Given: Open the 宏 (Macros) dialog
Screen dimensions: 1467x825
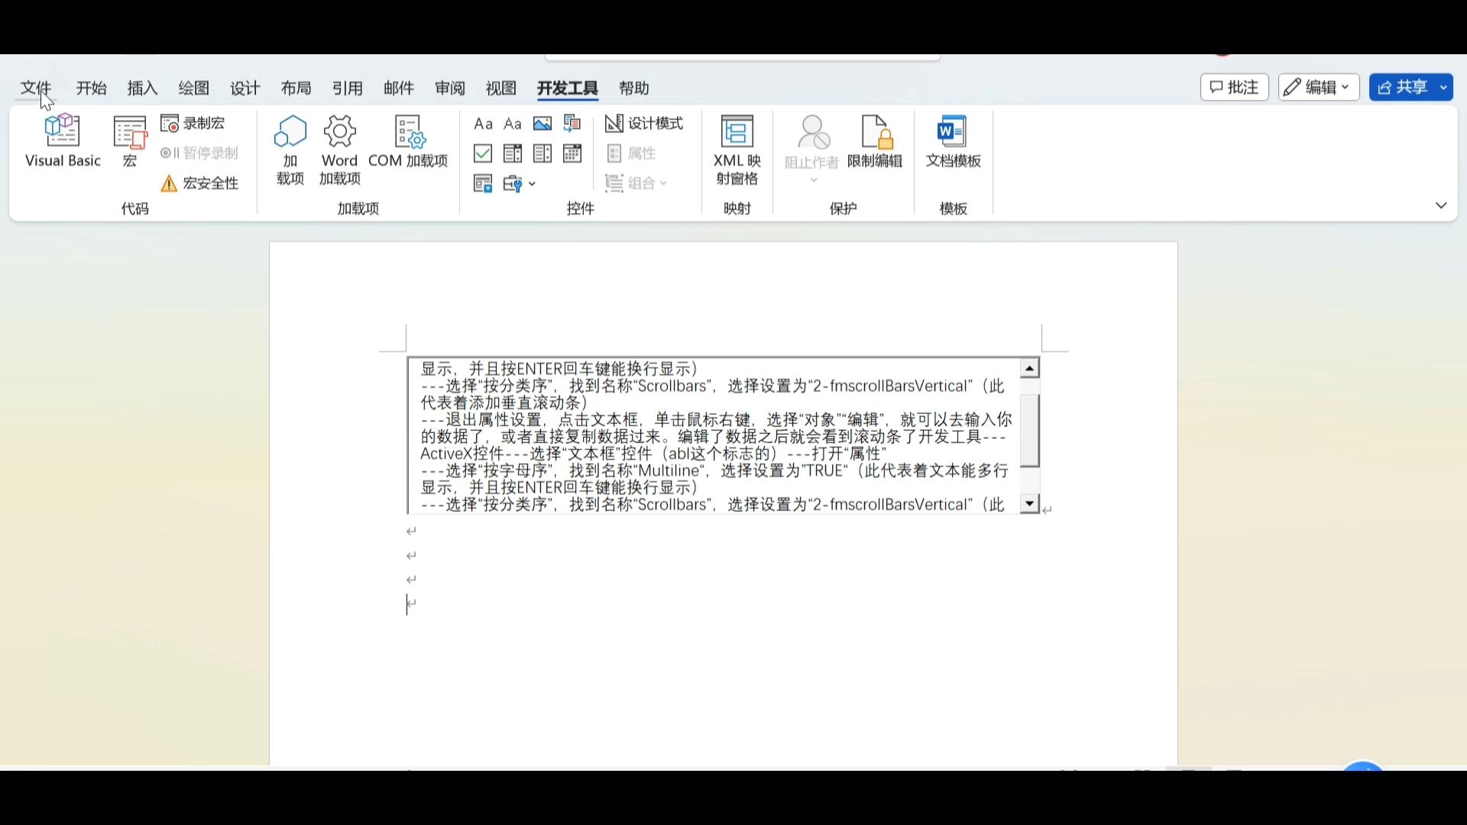Looking at the screenshot, I should (131, 142).
